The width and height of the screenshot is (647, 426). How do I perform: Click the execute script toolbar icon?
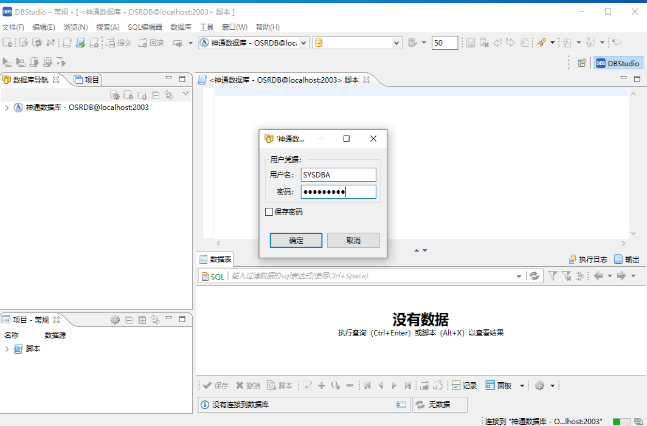tap(34, 62)
